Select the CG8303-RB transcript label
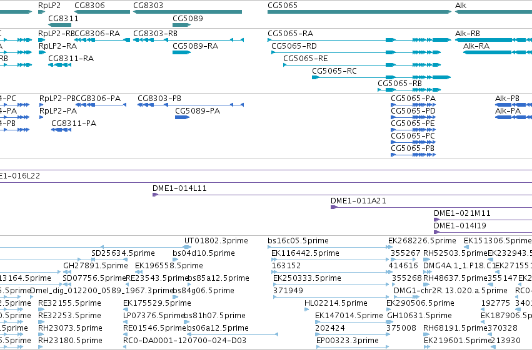 pos(155,34)
